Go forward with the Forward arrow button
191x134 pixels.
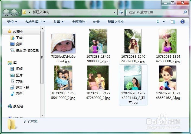14,12
